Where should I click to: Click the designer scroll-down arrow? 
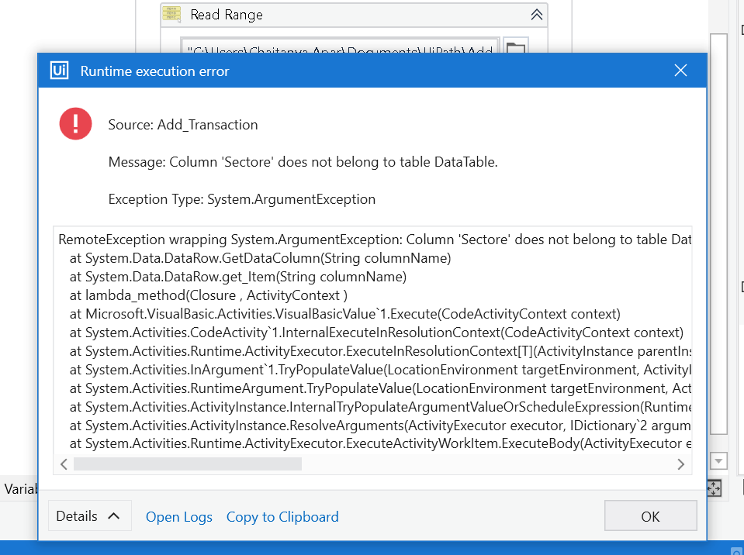719,462
